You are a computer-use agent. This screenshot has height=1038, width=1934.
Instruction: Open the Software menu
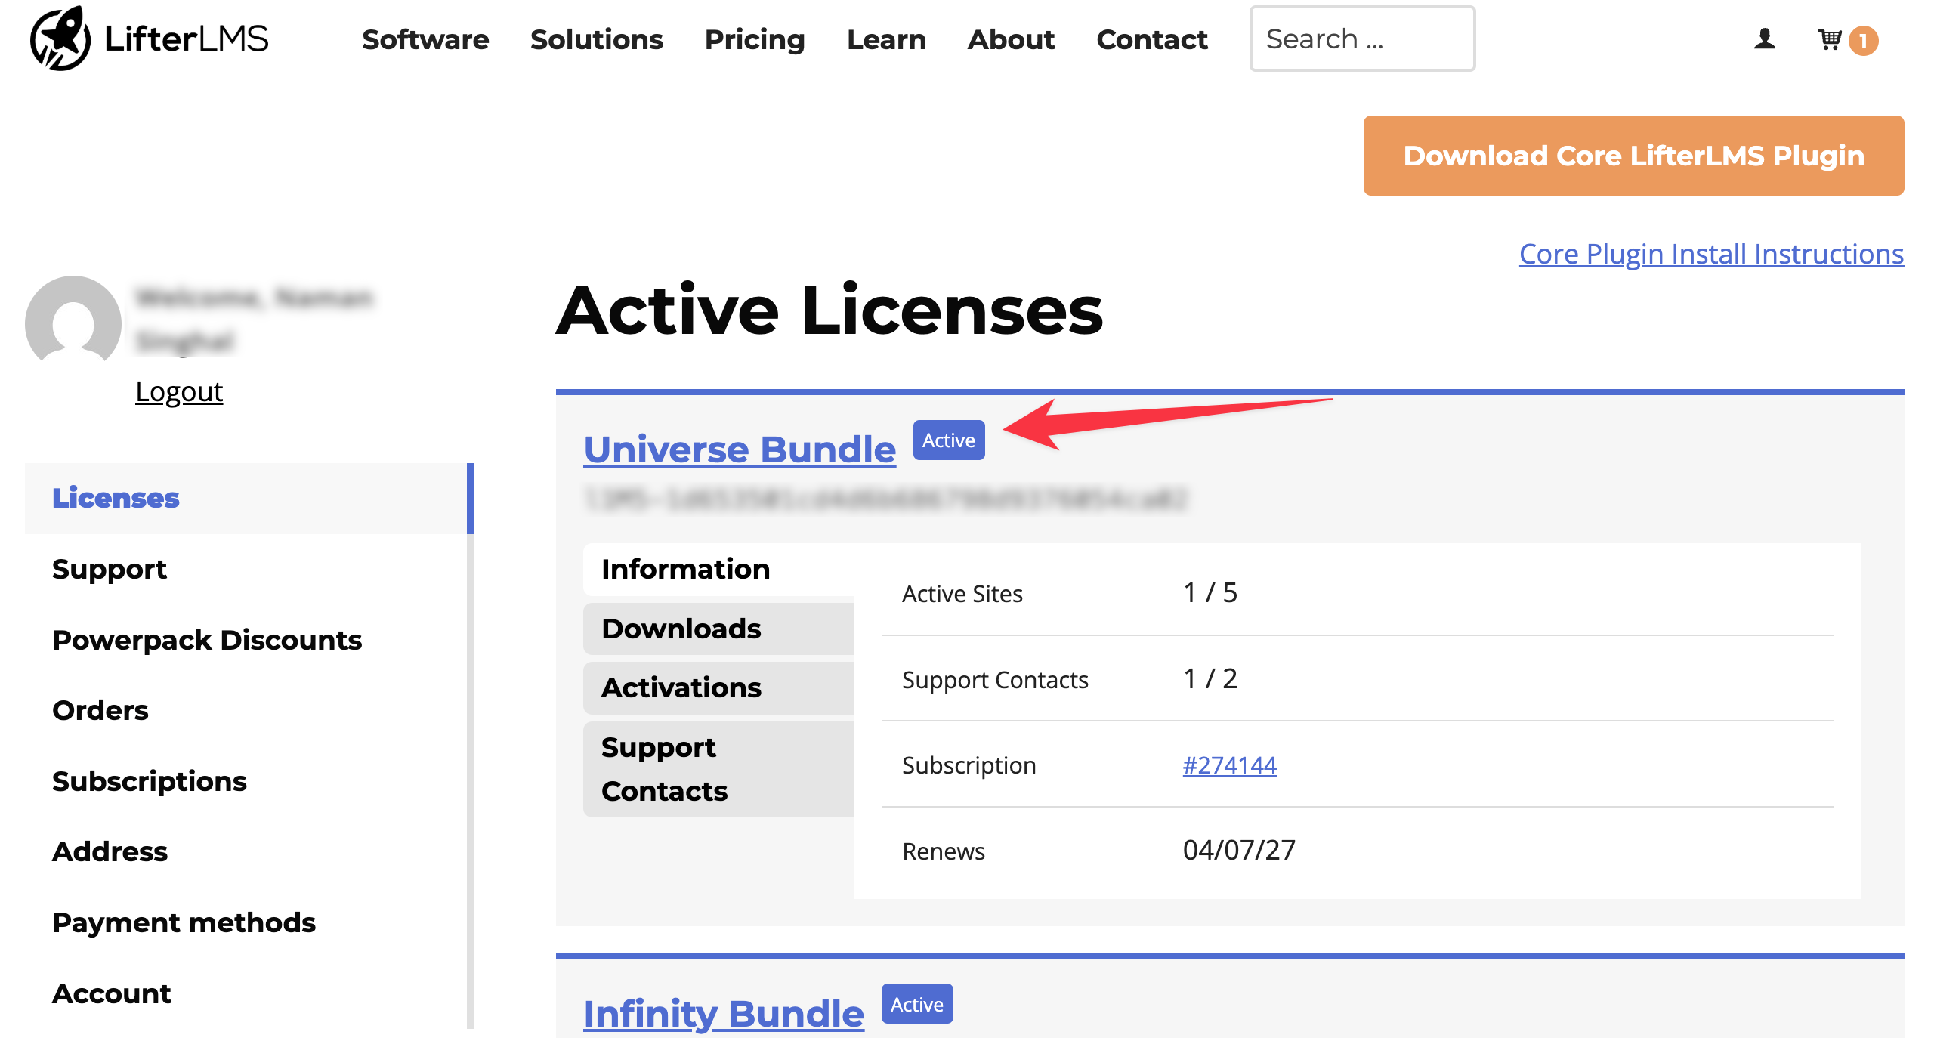[425, 39]
